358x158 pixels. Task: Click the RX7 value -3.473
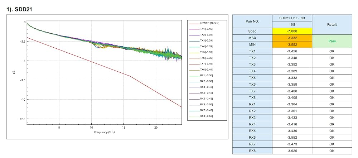pyautogui.click(x=292, y=144)
